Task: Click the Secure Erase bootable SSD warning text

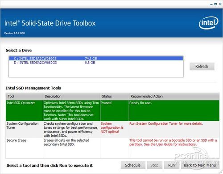Action: click(173, 142)
